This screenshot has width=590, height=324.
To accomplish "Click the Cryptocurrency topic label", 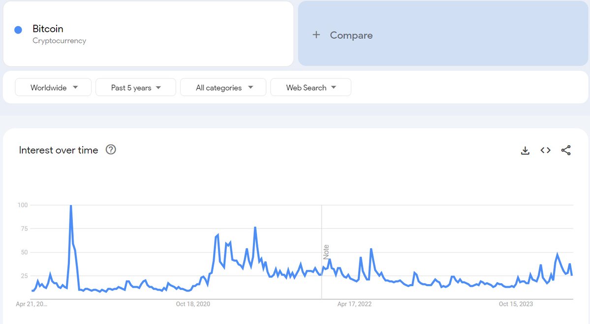I will pyautogui.click(x=59, y=41).
